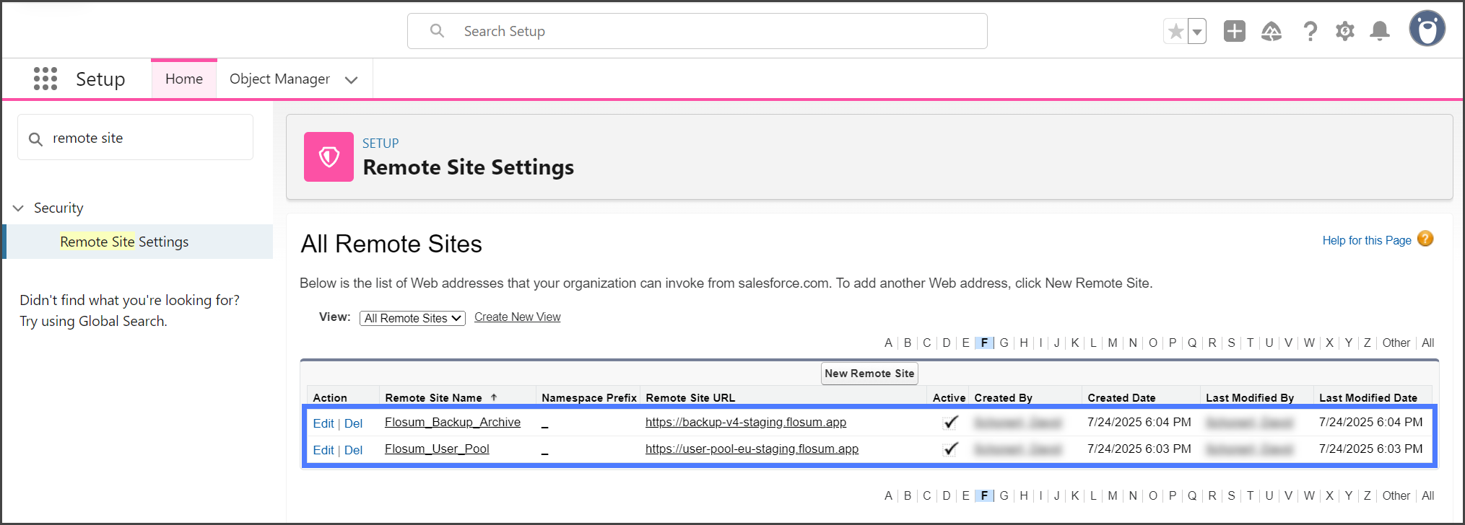Image resolution: width=1465 pixels, height=525 pixels.
Task: View notifications bell icon
Action: point(1380,32)
